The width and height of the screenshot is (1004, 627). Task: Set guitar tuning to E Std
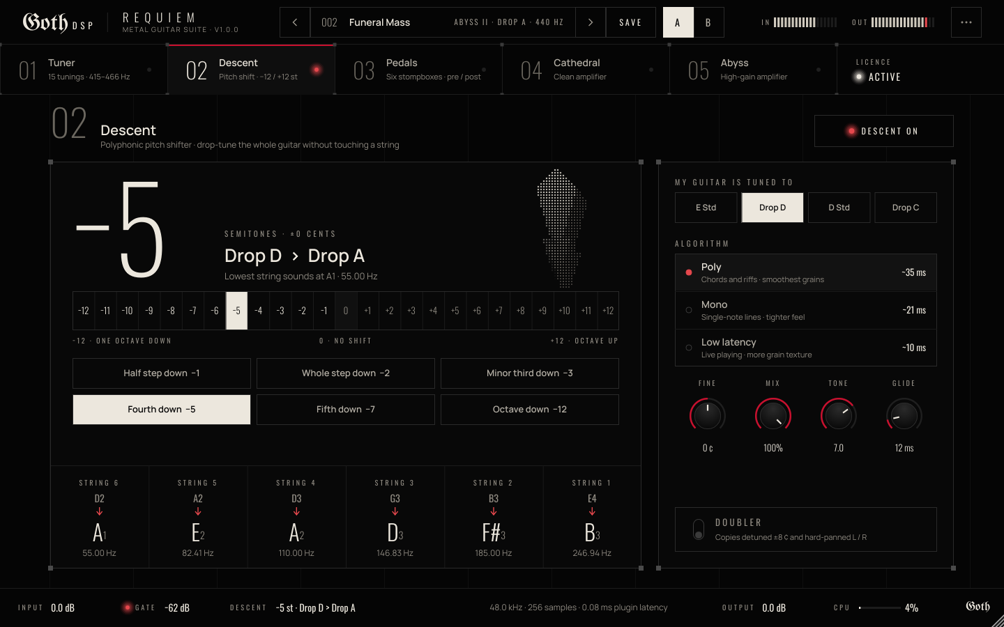point(706,208)
